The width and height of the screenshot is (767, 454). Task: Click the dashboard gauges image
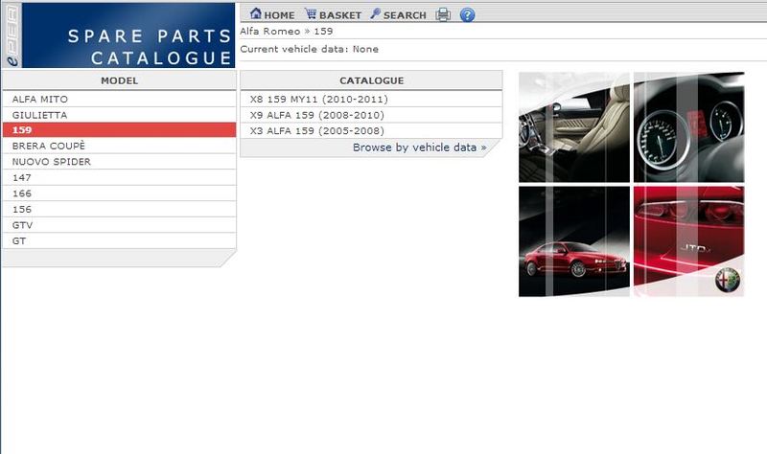(688, 127)
